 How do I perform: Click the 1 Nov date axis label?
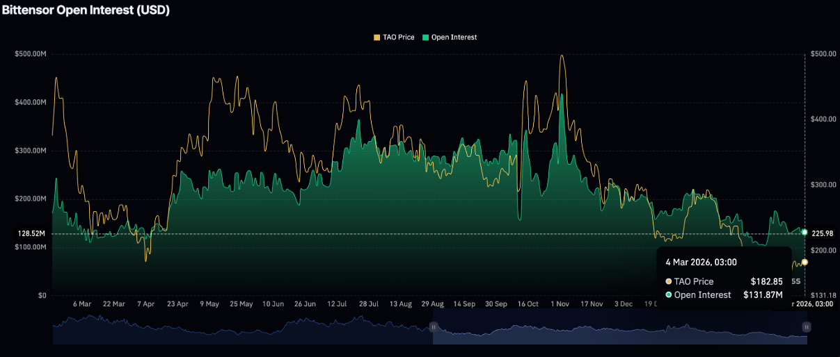tap(560, 304)
